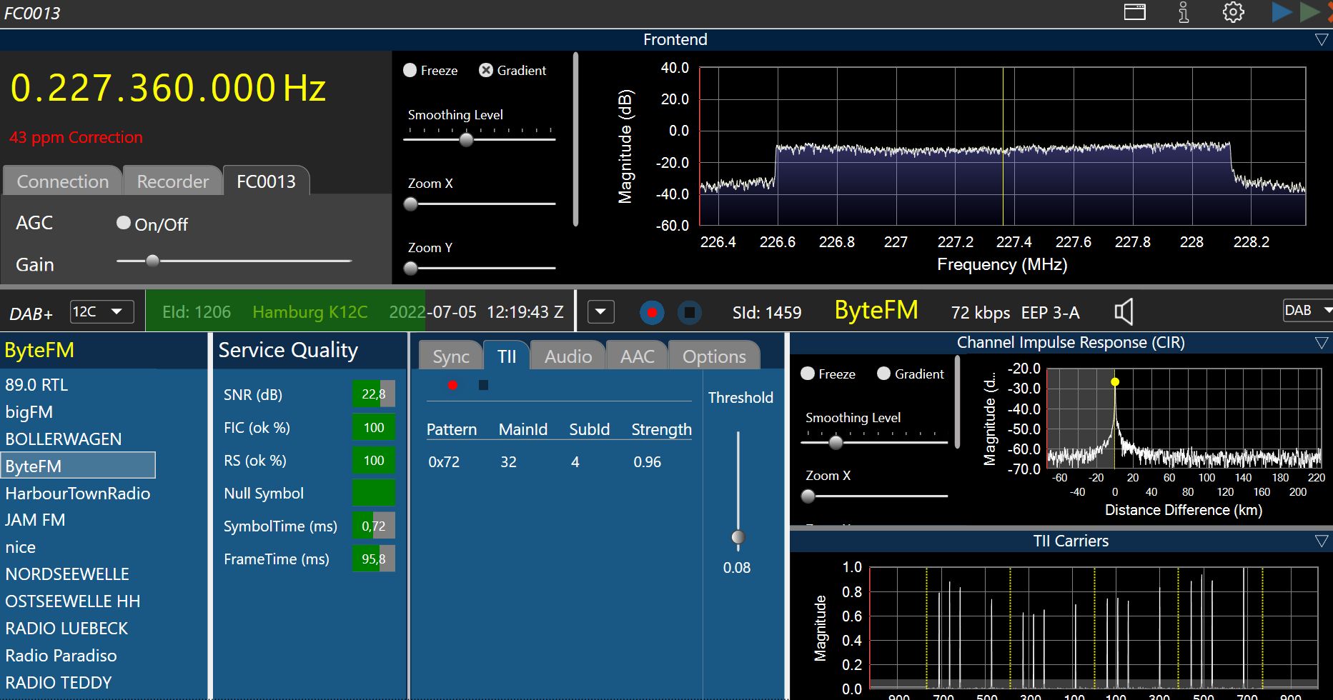The height and width of the screenshot is (700, 1333).
Task: Click the info icon in title bar
Action: click(x=1184, y=13)
